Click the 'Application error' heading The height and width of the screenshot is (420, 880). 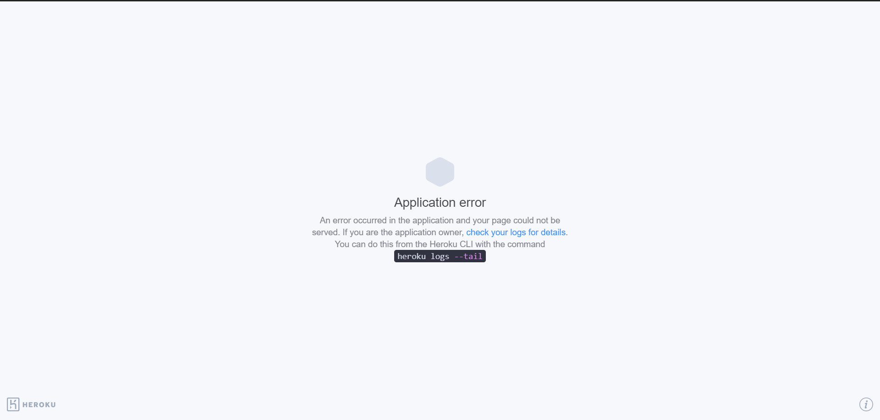440,203
